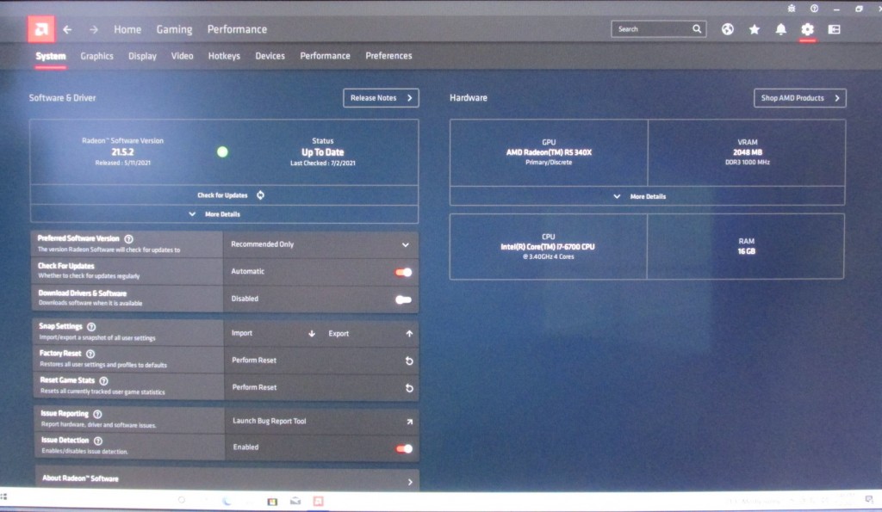
Task: Open Windows Start button
Action: point(4,497)
